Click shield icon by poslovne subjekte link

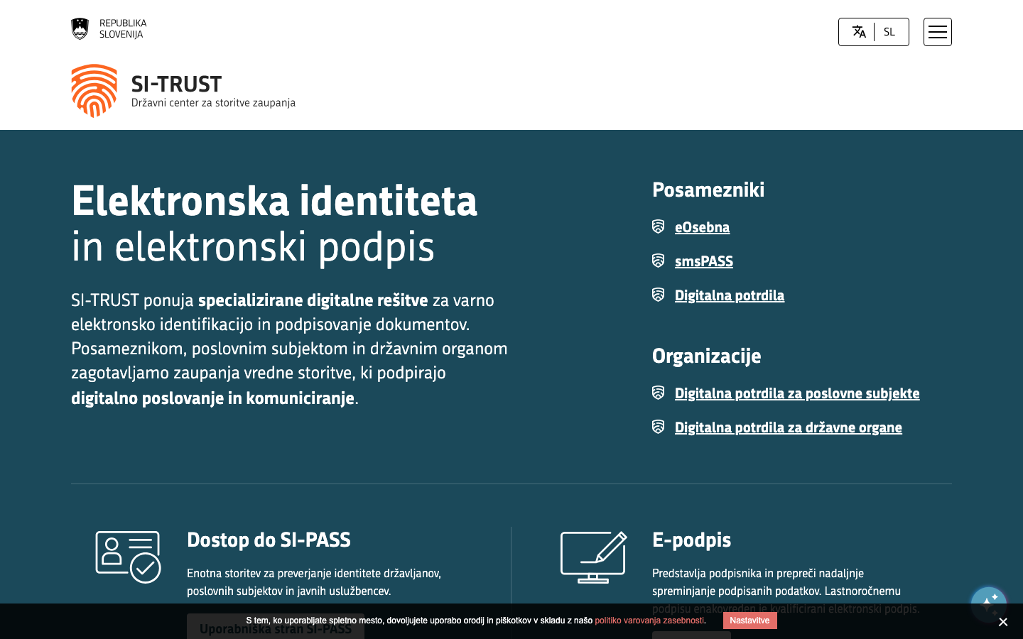click(x=659, y=393)
